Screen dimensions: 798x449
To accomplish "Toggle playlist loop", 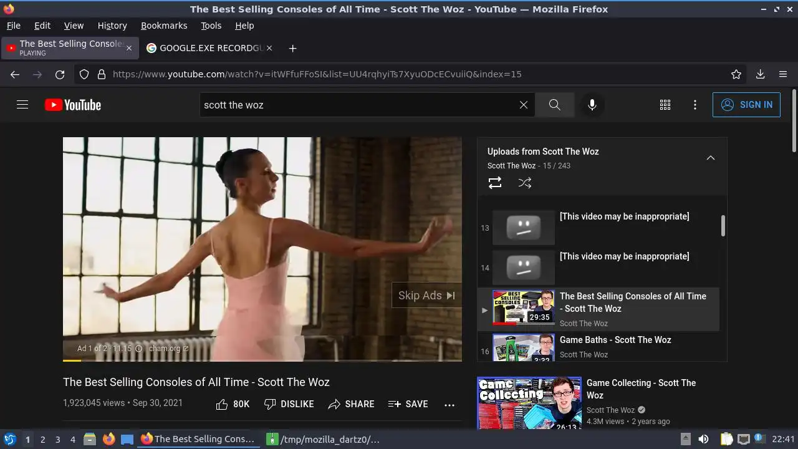I will (x=495, y=183).
